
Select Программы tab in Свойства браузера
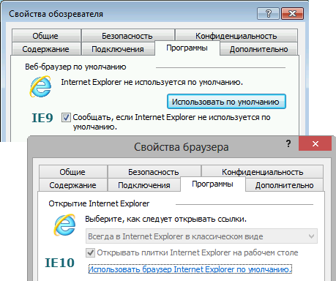(x=213, y=184)
